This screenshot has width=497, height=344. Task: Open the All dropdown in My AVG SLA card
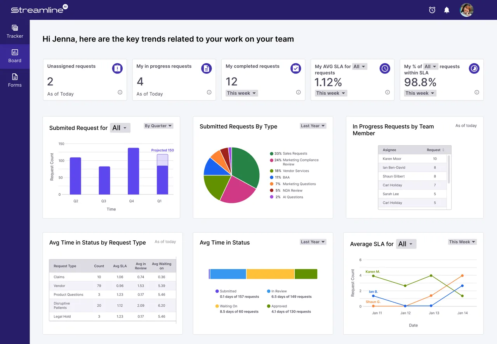pos(360,66)
